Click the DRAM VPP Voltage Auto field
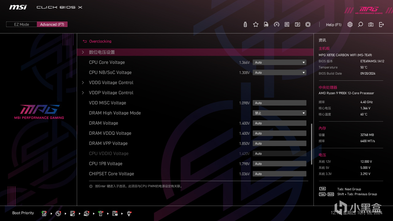The height and width of the screenshot is (221, 393). (x=279, y=143)
